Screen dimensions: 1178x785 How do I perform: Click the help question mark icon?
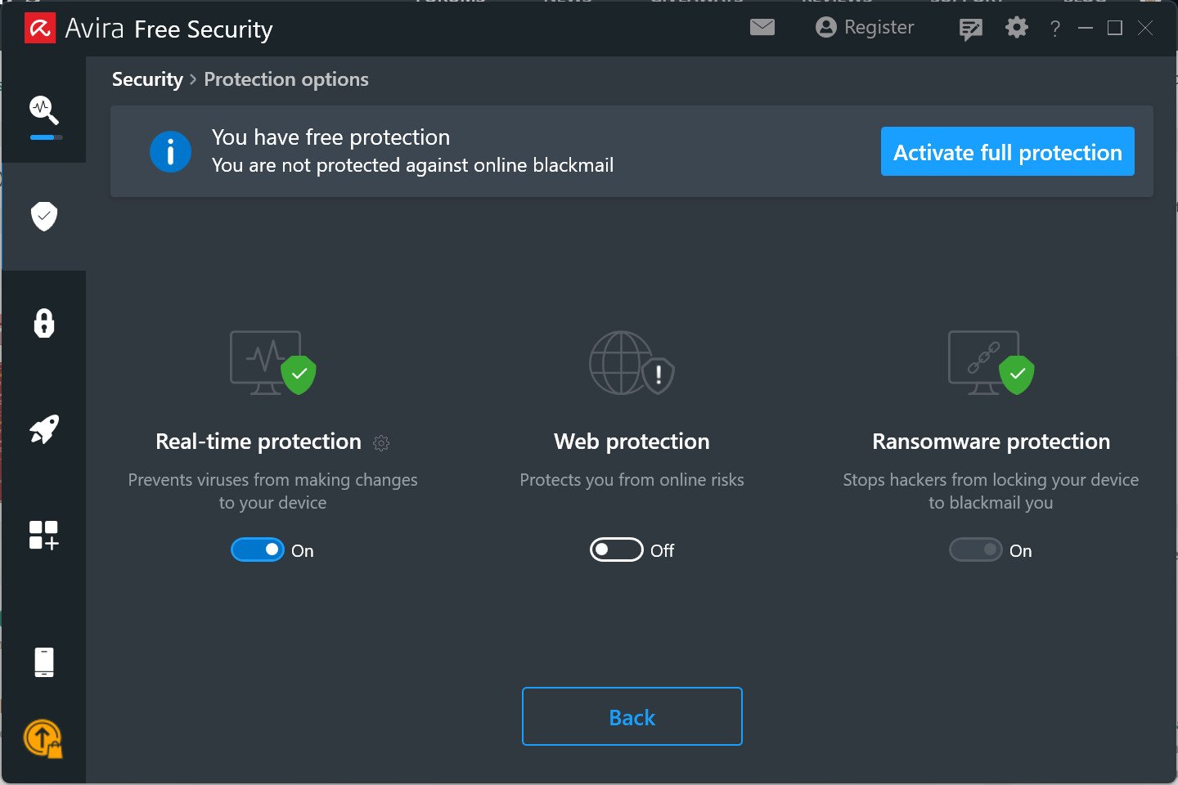(x=1055, y=29)
